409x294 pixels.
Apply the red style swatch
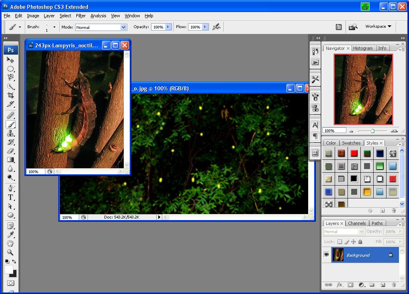354,153
